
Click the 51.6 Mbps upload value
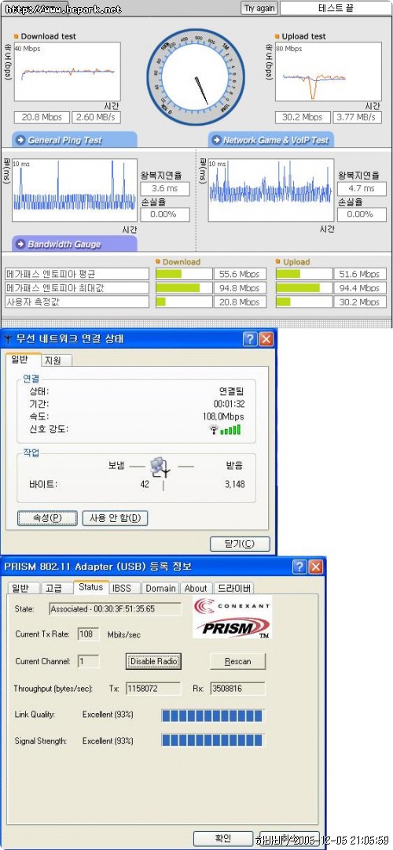coord(360,275)
